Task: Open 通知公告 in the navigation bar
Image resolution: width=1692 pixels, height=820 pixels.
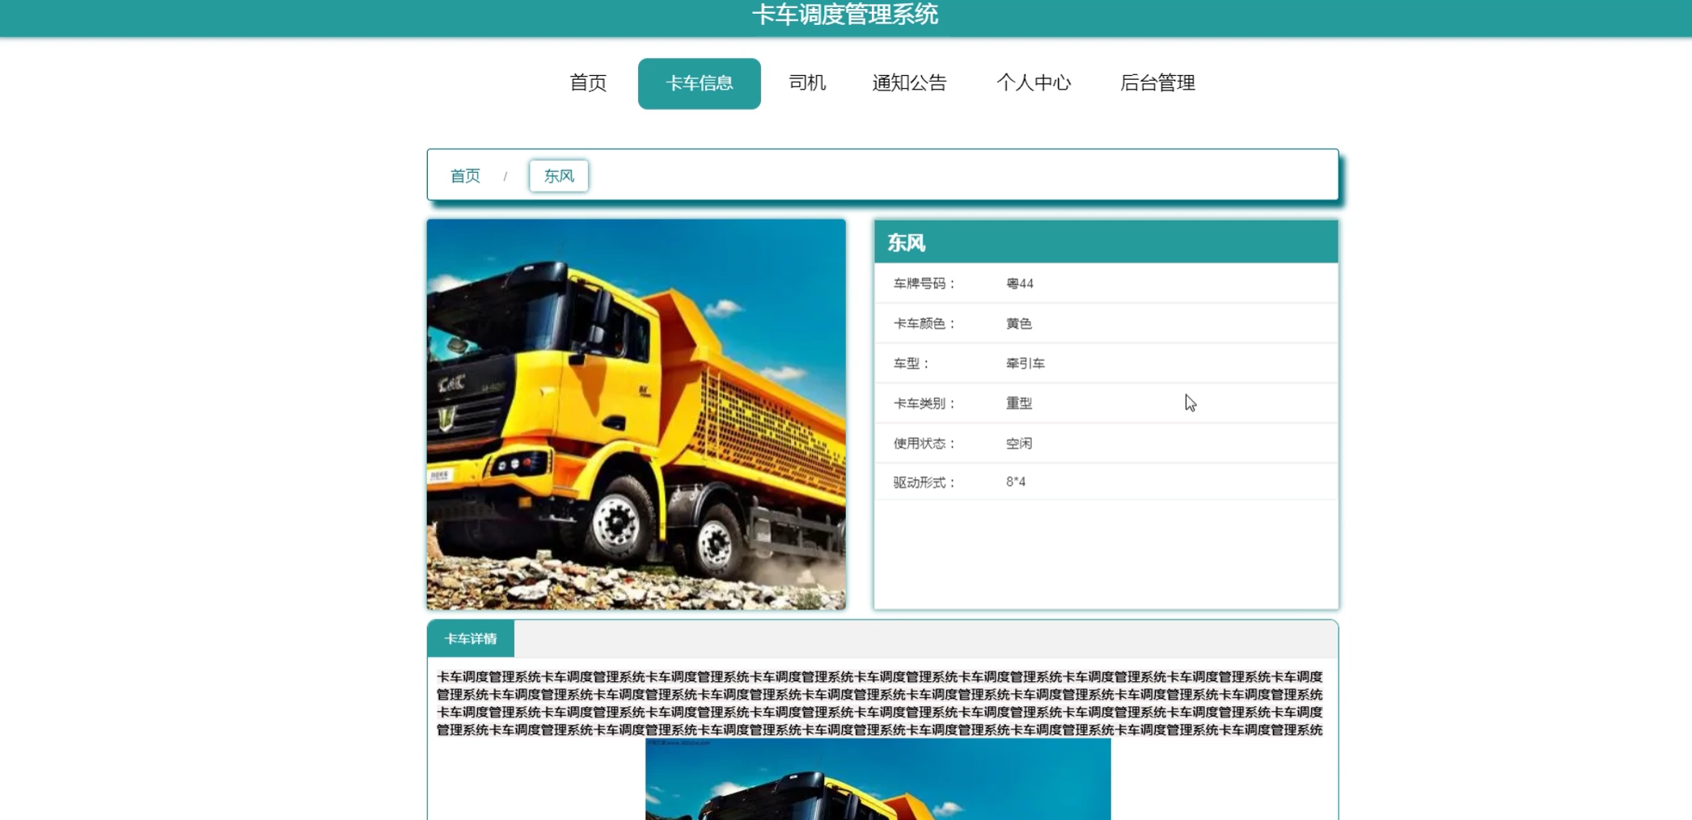Action: click(x=909, y=83)
